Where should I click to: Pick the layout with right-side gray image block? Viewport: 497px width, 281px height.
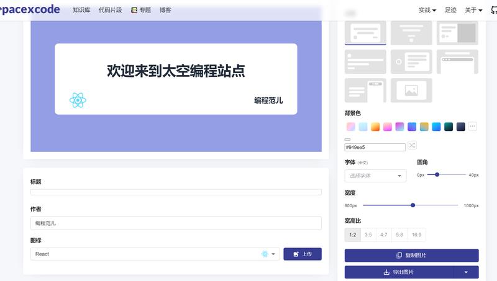(x=457, y=33)
